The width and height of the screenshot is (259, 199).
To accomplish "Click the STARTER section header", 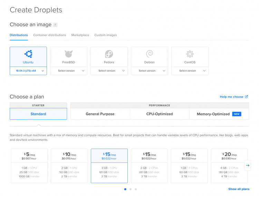I will tap(38, 105).
